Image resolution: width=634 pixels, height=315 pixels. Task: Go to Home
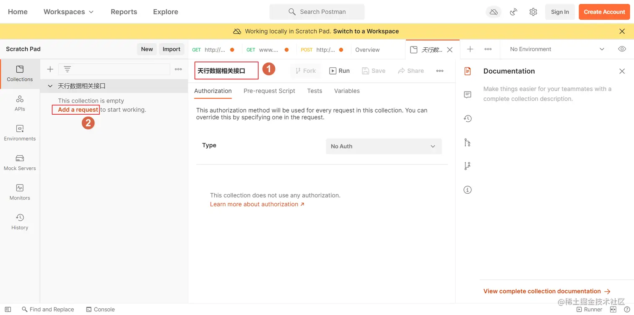(x=18, y=12)
